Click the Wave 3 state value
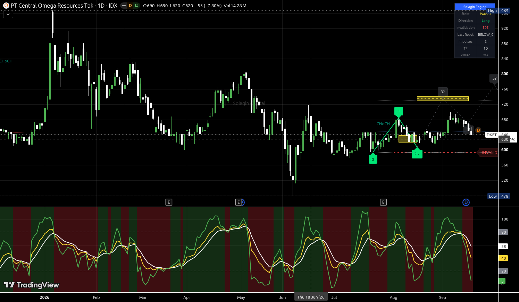This screenshot has width=519, height=302. 485,14
